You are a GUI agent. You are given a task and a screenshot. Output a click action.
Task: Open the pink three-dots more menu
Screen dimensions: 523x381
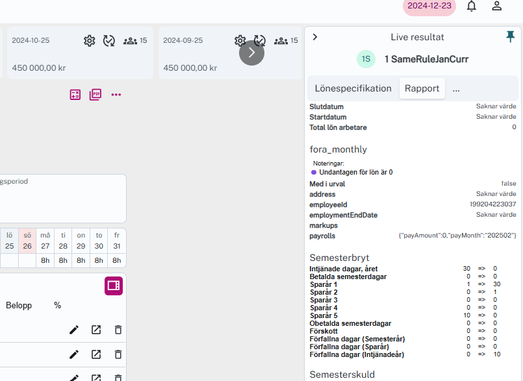point(116,95)
